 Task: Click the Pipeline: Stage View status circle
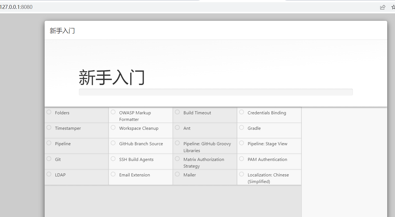click(242, 143)
